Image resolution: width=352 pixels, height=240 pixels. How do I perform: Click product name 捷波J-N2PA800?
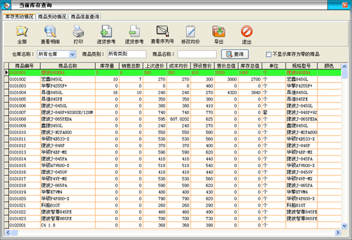[56, 132]
